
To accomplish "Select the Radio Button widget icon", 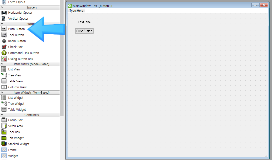I will (x=4, y=41).
